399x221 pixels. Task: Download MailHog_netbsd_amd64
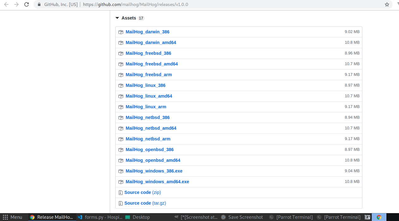click(151, 128)
